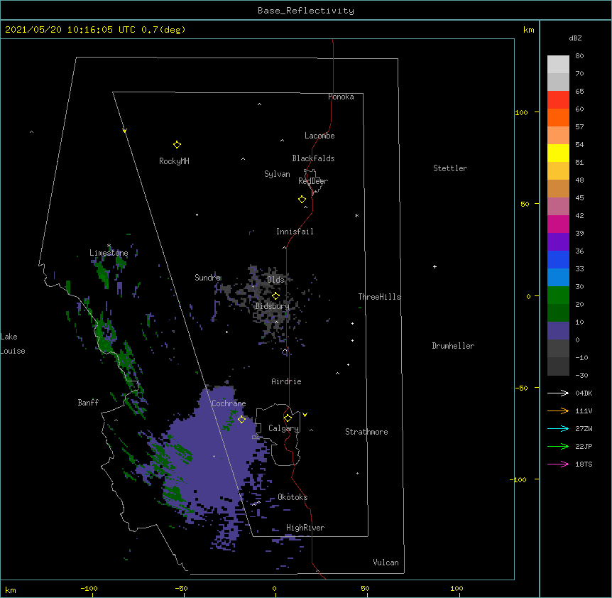Image resolution: width=612 pixels, height=598 pixels.
Task: Click the yellow V marker east of Calgary
Action: tap(305, 415)
